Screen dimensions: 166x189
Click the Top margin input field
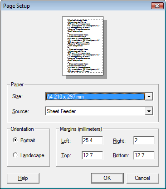92,155
